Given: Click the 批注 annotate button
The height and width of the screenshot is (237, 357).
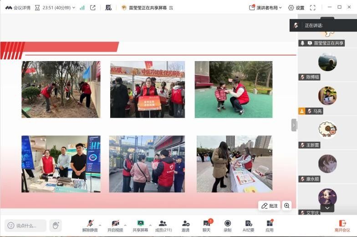Looking at the screenshot, I should tap(269, 206).
